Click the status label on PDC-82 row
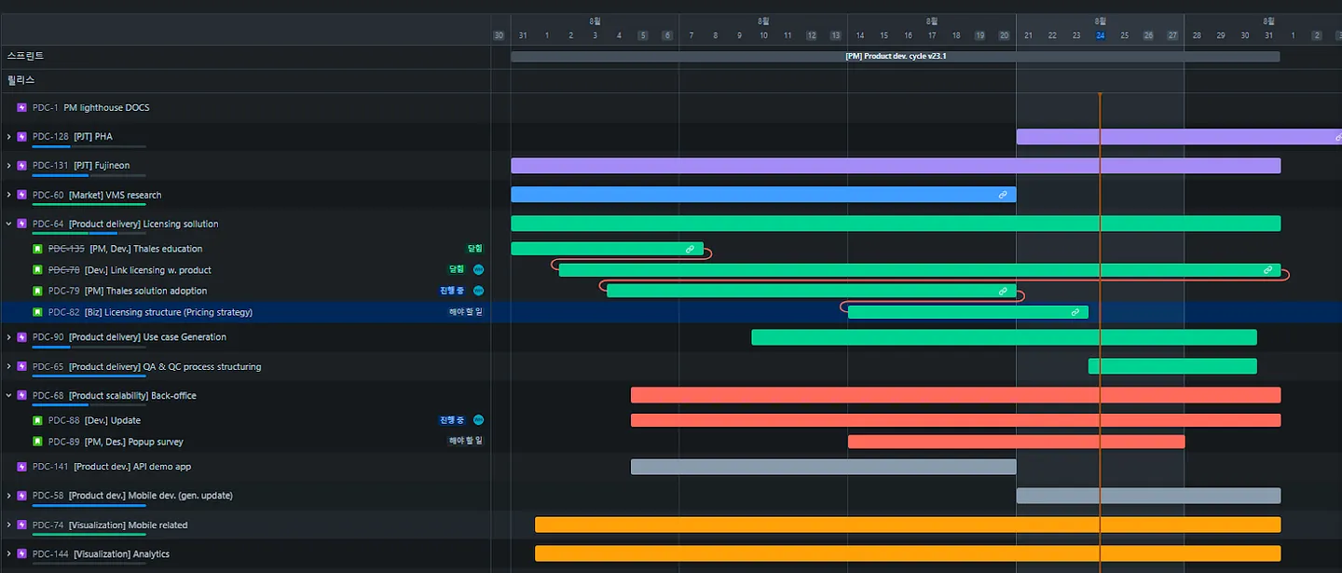 click(x=465, y=313)
